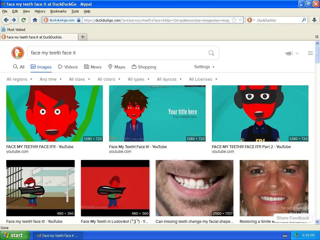The image size is (320, 240).
Task: Open the angry red face thumbnail
Action: (x=54, y=113)
